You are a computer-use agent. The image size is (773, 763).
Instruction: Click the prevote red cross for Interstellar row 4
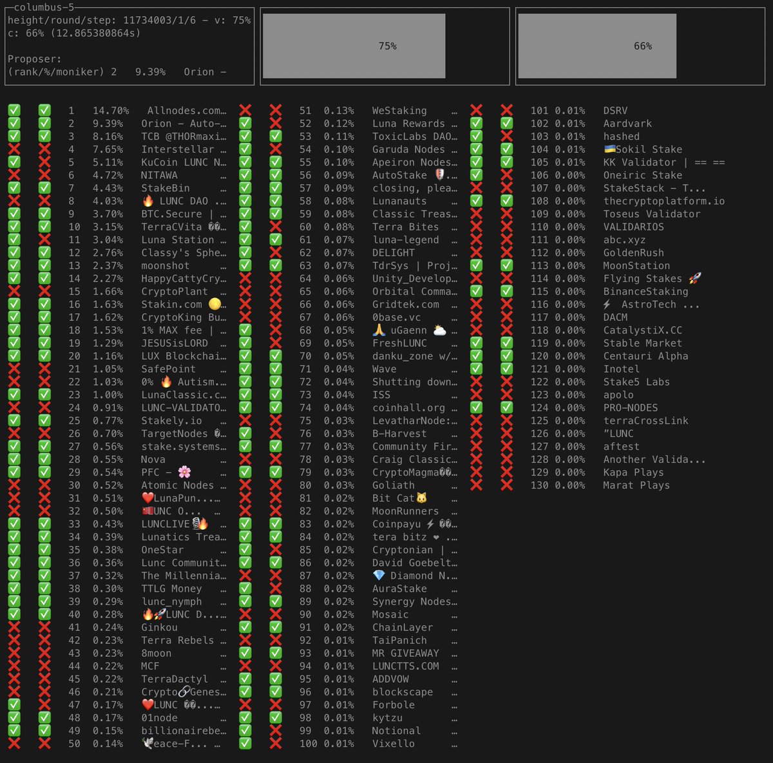click(x=14, y=149)
